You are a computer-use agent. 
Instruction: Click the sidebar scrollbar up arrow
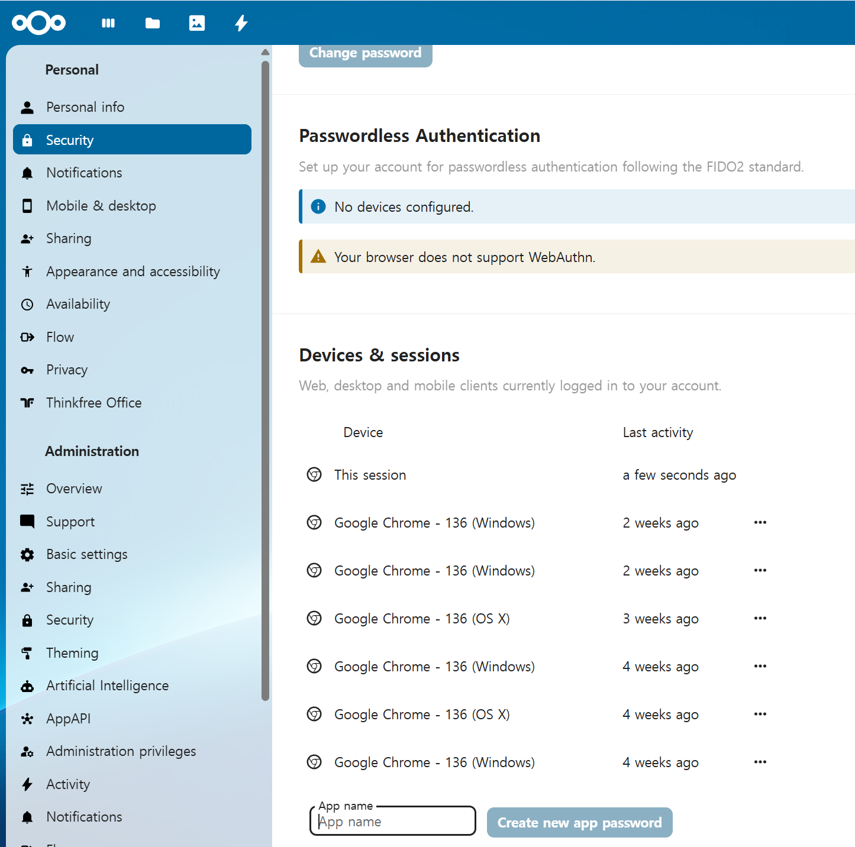click(265, 53)
